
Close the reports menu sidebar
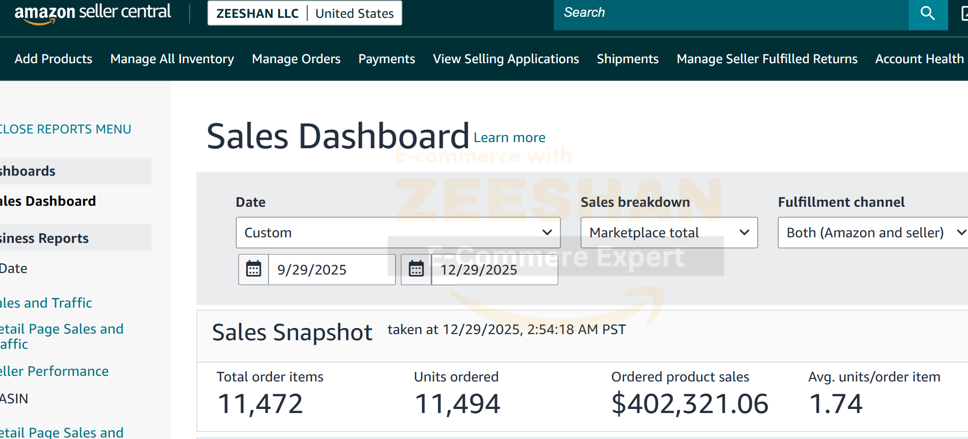pyautogui.click(x=65, y=129)
